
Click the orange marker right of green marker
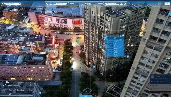tap(80, 38)
